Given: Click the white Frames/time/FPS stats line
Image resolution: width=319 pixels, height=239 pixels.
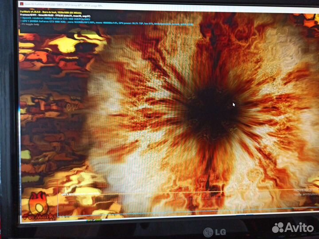Looking at the screenshot, I should (x=55, y=15).
